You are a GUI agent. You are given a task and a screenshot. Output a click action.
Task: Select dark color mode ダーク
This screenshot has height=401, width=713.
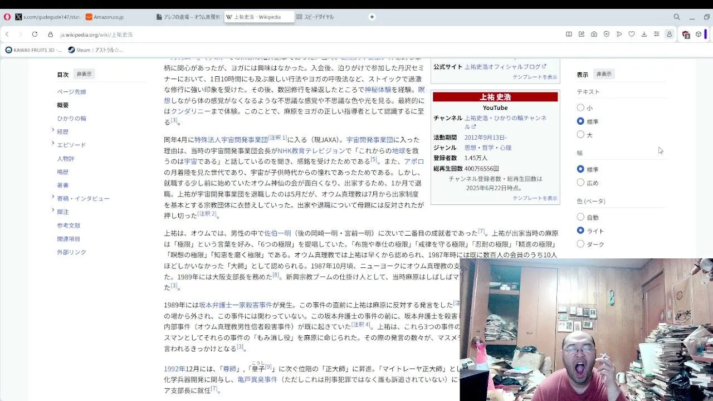point(580,243)
